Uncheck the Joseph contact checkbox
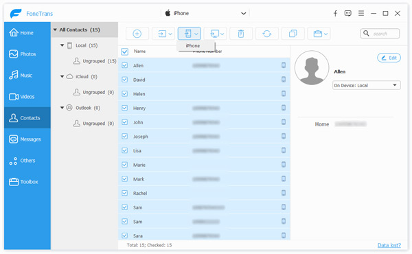Viewport: 412px width, 254px height. 125,136
